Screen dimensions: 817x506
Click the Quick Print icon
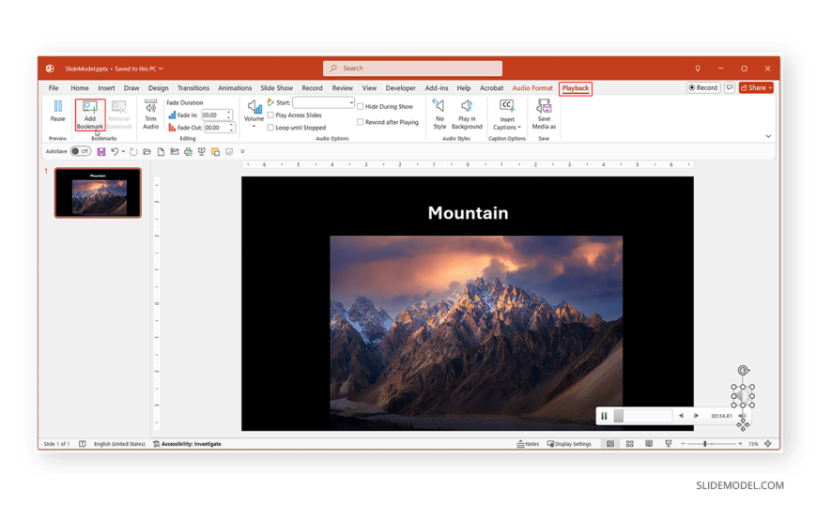click(x=188, y=152)
